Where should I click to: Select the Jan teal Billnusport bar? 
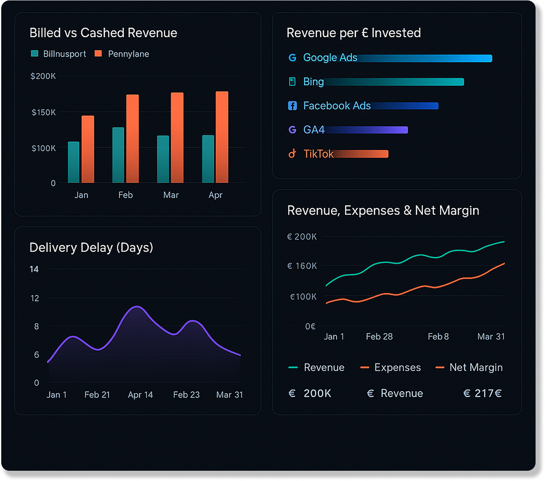point(73,162)
